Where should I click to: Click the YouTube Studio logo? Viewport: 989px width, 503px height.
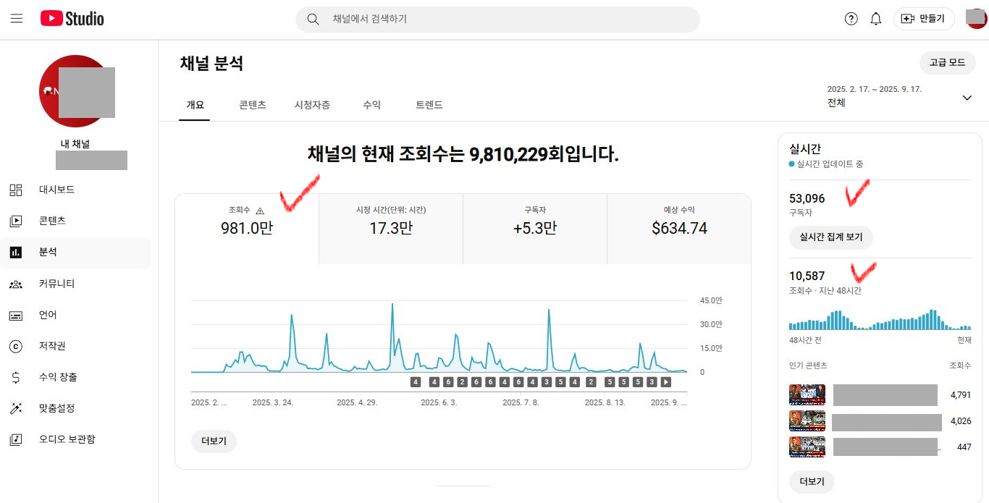(x=72, y=19)
